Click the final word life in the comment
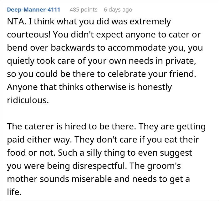The height and width of the screenshot is (201, 219). [x=14, y=192]
